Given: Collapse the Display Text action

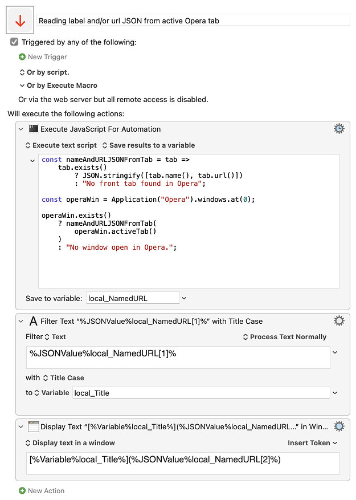Looking at the screenshot, I should 22,426.
